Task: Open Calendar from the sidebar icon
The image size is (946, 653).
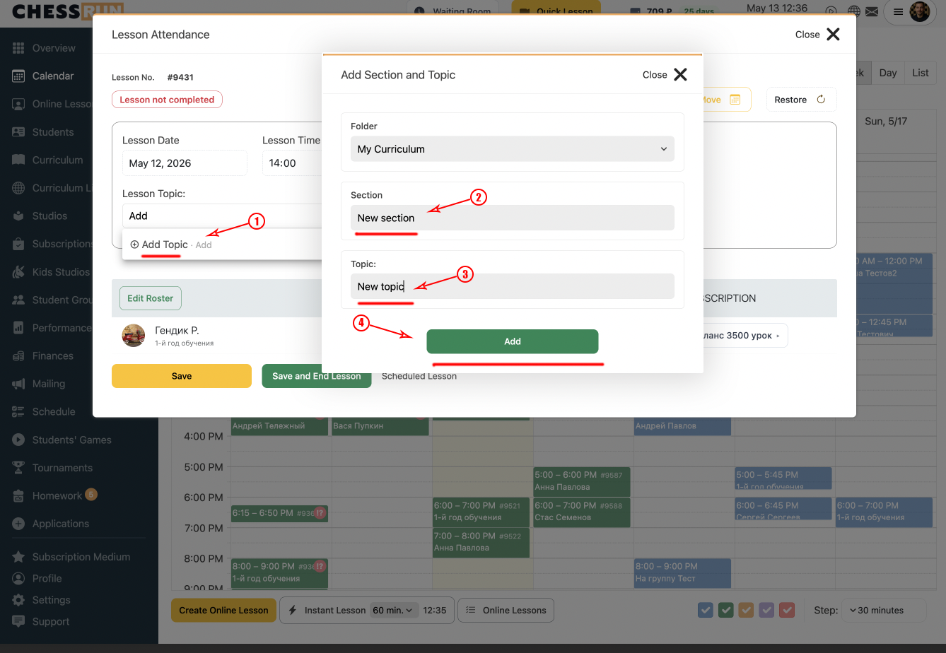Action: pos(19,76)
